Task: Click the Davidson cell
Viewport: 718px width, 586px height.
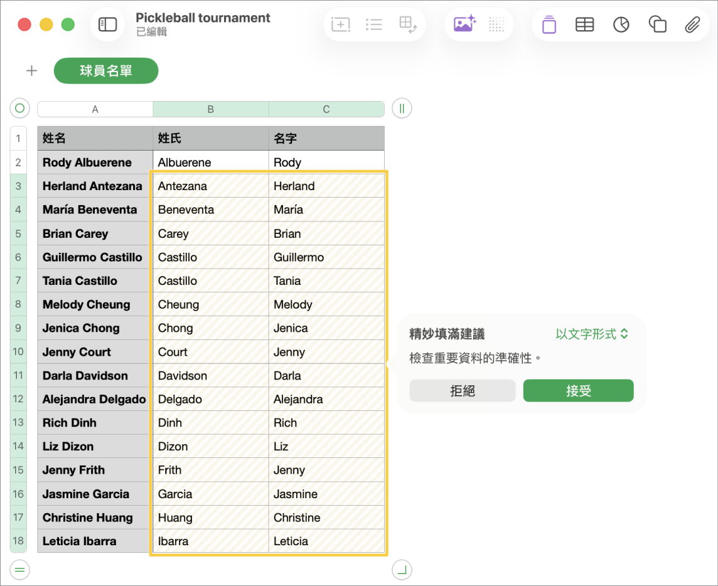Action: tap(211, 375)
